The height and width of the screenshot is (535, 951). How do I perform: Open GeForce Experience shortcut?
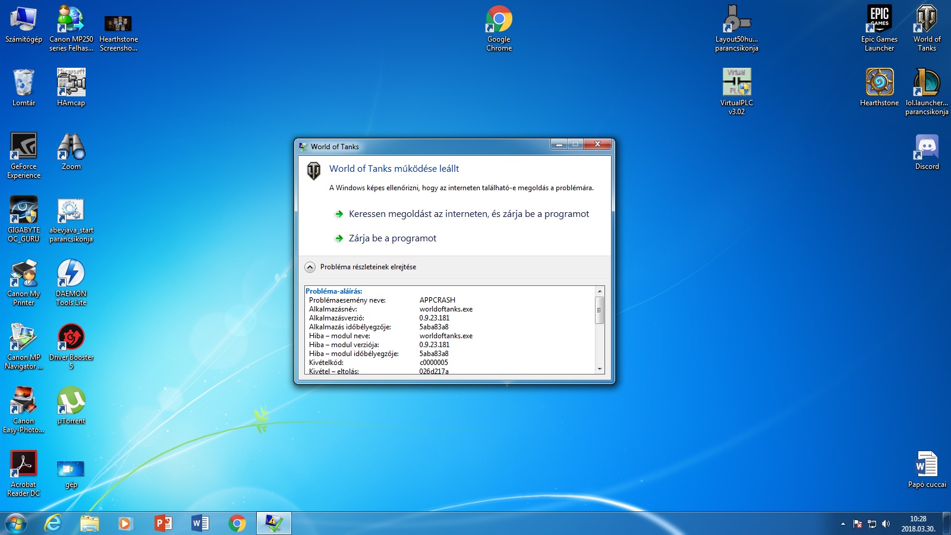(x=24, y=156)
